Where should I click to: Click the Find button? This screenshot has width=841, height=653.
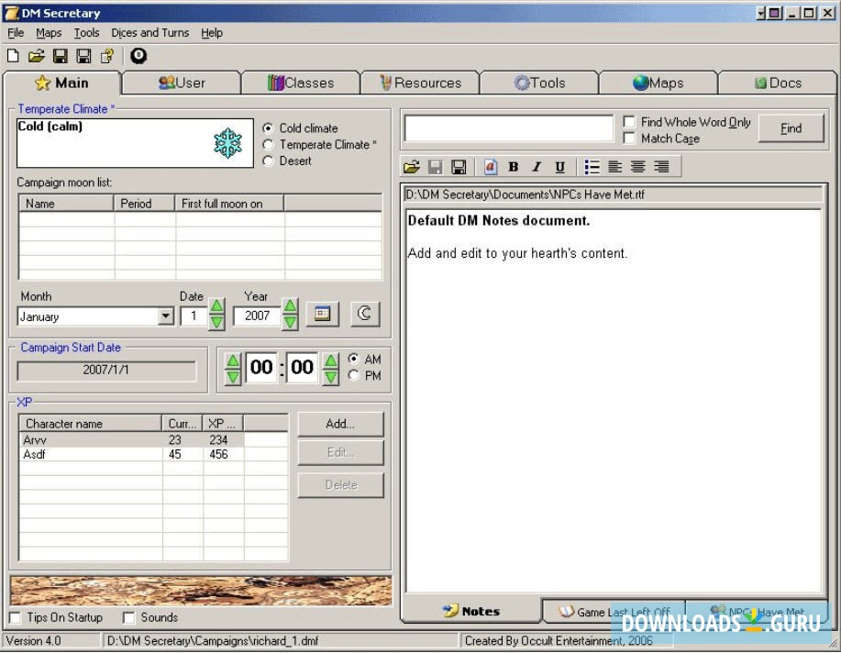(x=791, y=128)
